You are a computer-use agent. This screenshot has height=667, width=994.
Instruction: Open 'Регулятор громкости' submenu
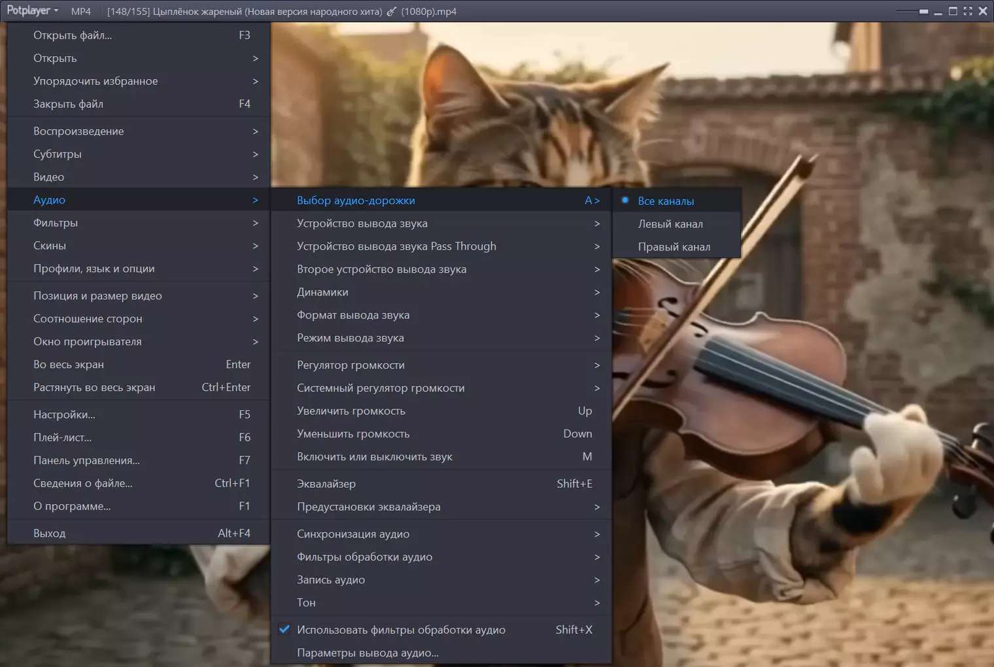(x=441, y=366)
